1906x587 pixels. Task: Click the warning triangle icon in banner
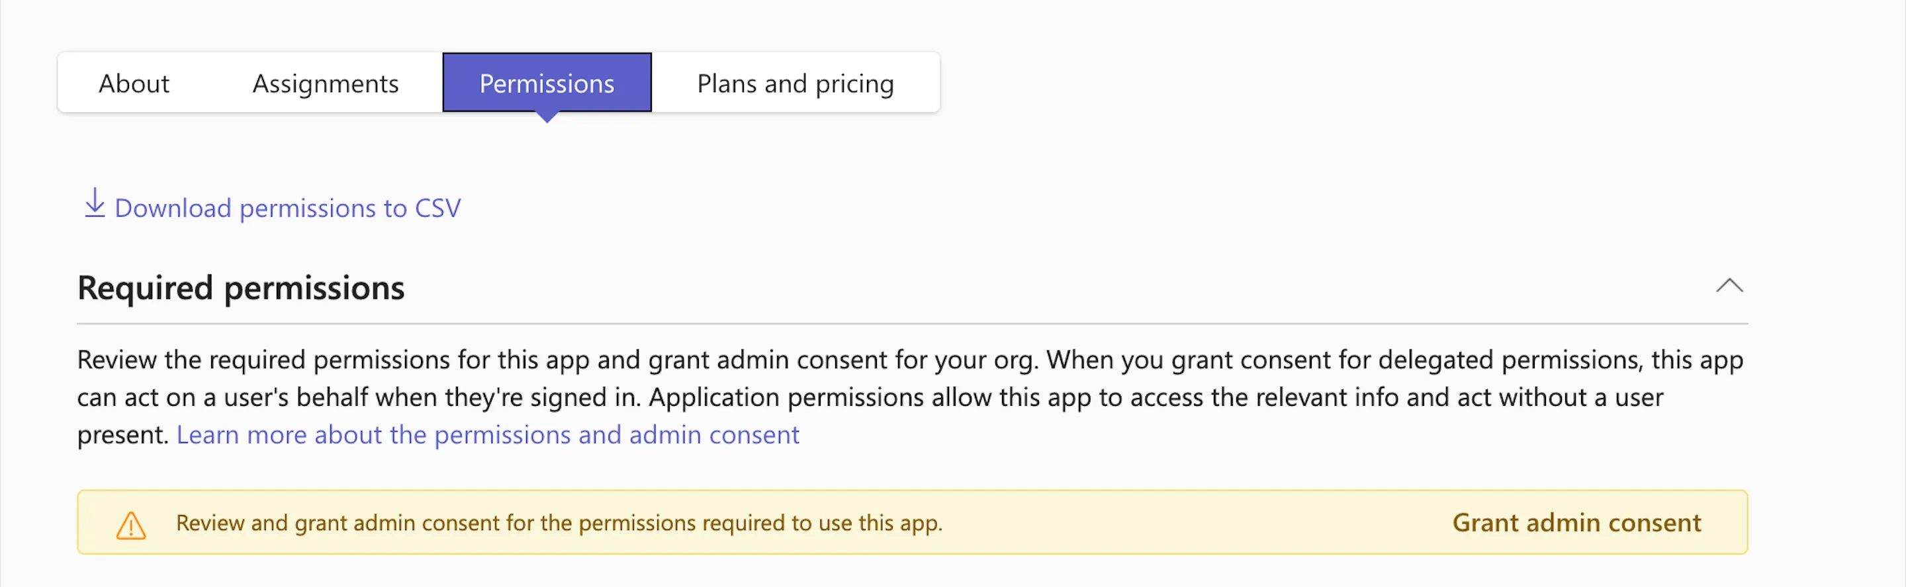[x=131, y=525]
